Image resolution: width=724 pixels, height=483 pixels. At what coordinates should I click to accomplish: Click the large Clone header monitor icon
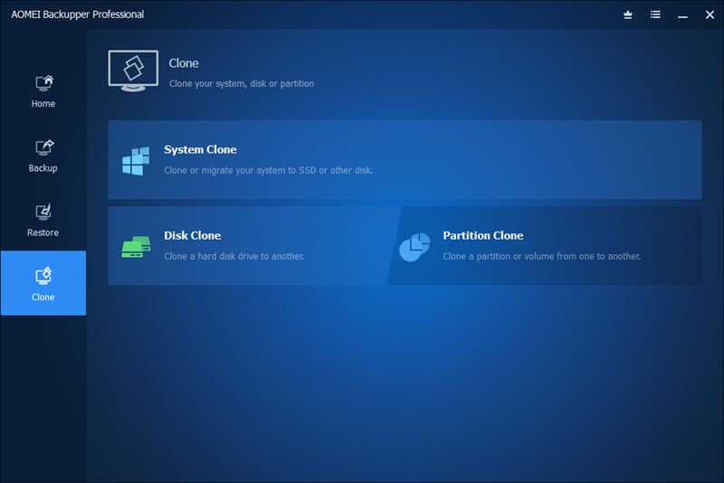point(133,71)
